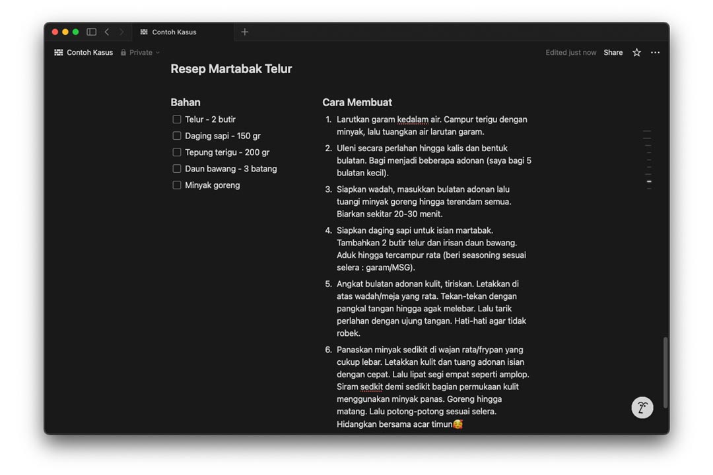Open a new tab with the plus icon
This screenshot has height=475, width=713.
point(245,32)
